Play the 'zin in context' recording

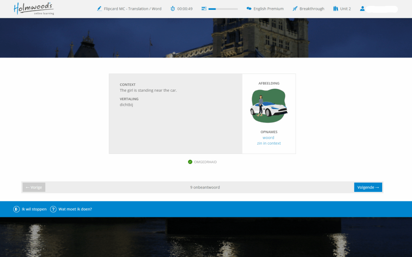(269, 143)
